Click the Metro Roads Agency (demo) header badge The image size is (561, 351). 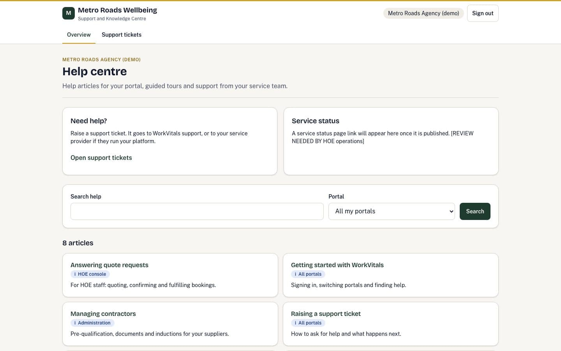423,13
